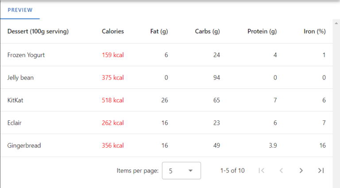
Task: Click the dropdown arrow beside 5
Action: 190,171
